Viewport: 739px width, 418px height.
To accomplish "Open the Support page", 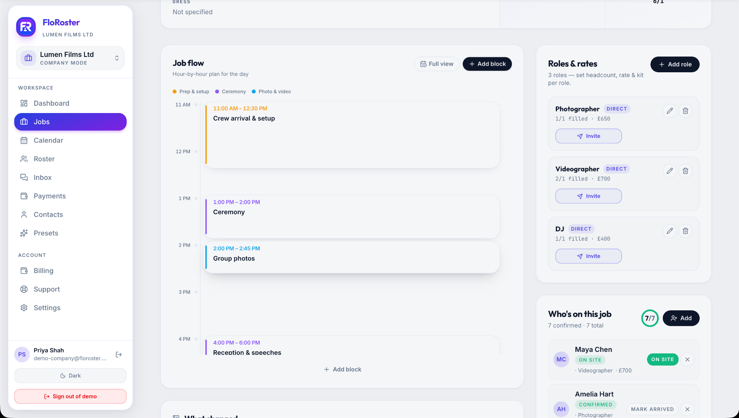I will click(x=70, y=289).
